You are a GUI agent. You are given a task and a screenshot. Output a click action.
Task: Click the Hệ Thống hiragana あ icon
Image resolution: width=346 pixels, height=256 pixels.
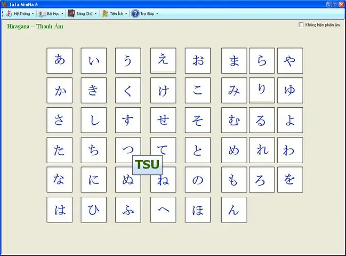(9, 14)
